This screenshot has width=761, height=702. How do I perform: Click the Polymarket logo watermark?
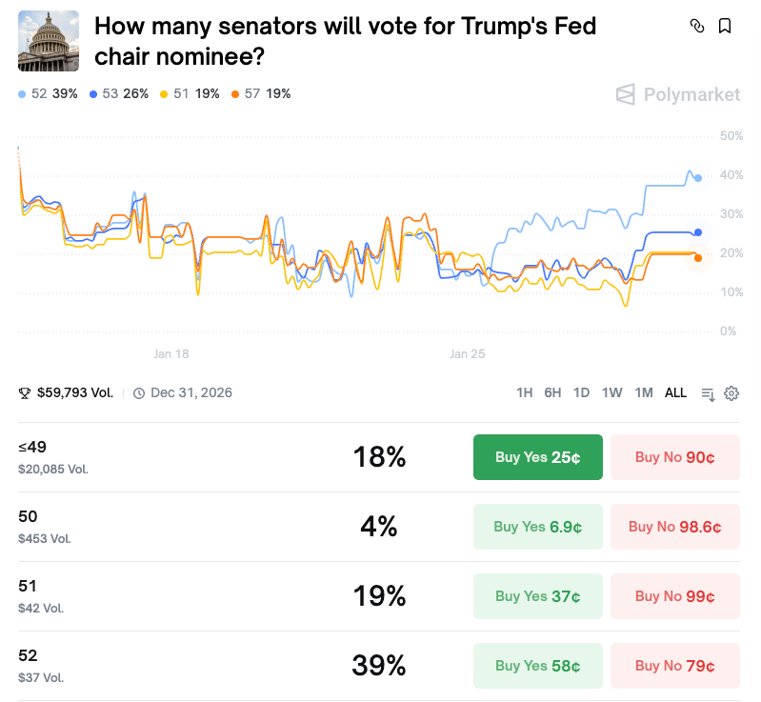click(x=678, y=94)
